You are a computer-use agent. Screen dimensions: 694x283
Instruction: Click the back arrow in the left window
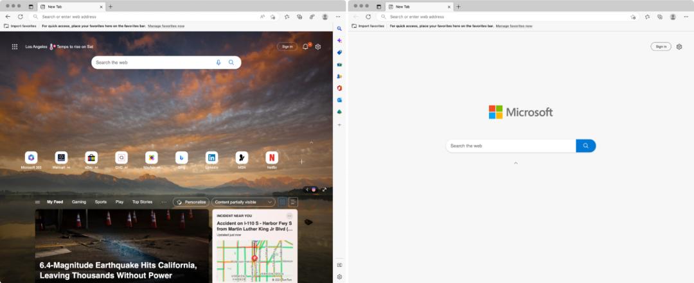pyautogui.click(x=8, y=17)
